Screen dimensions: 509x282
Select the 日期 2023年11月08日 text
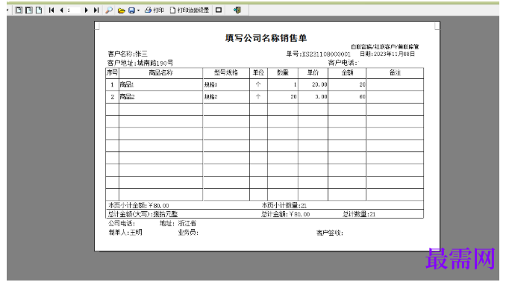(x=387, y=54)
